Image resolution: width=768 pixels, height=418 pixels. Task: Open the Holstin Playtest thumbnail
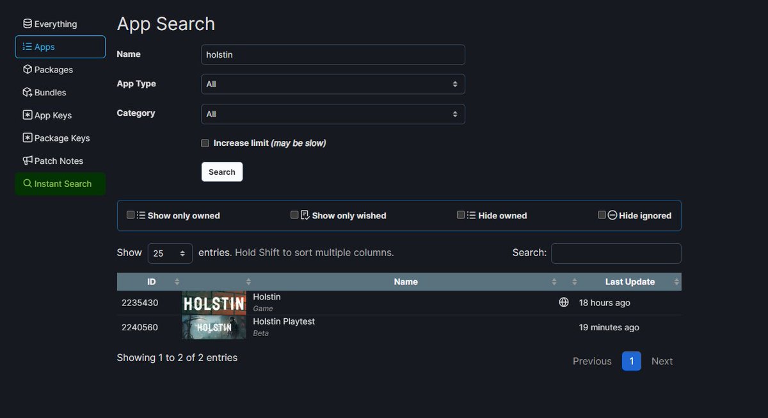click(214, 327)
